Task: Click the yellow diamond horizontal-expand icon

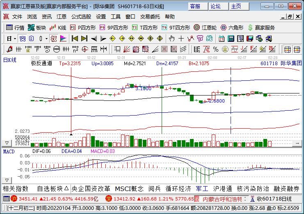Action: tap(131, 39)
